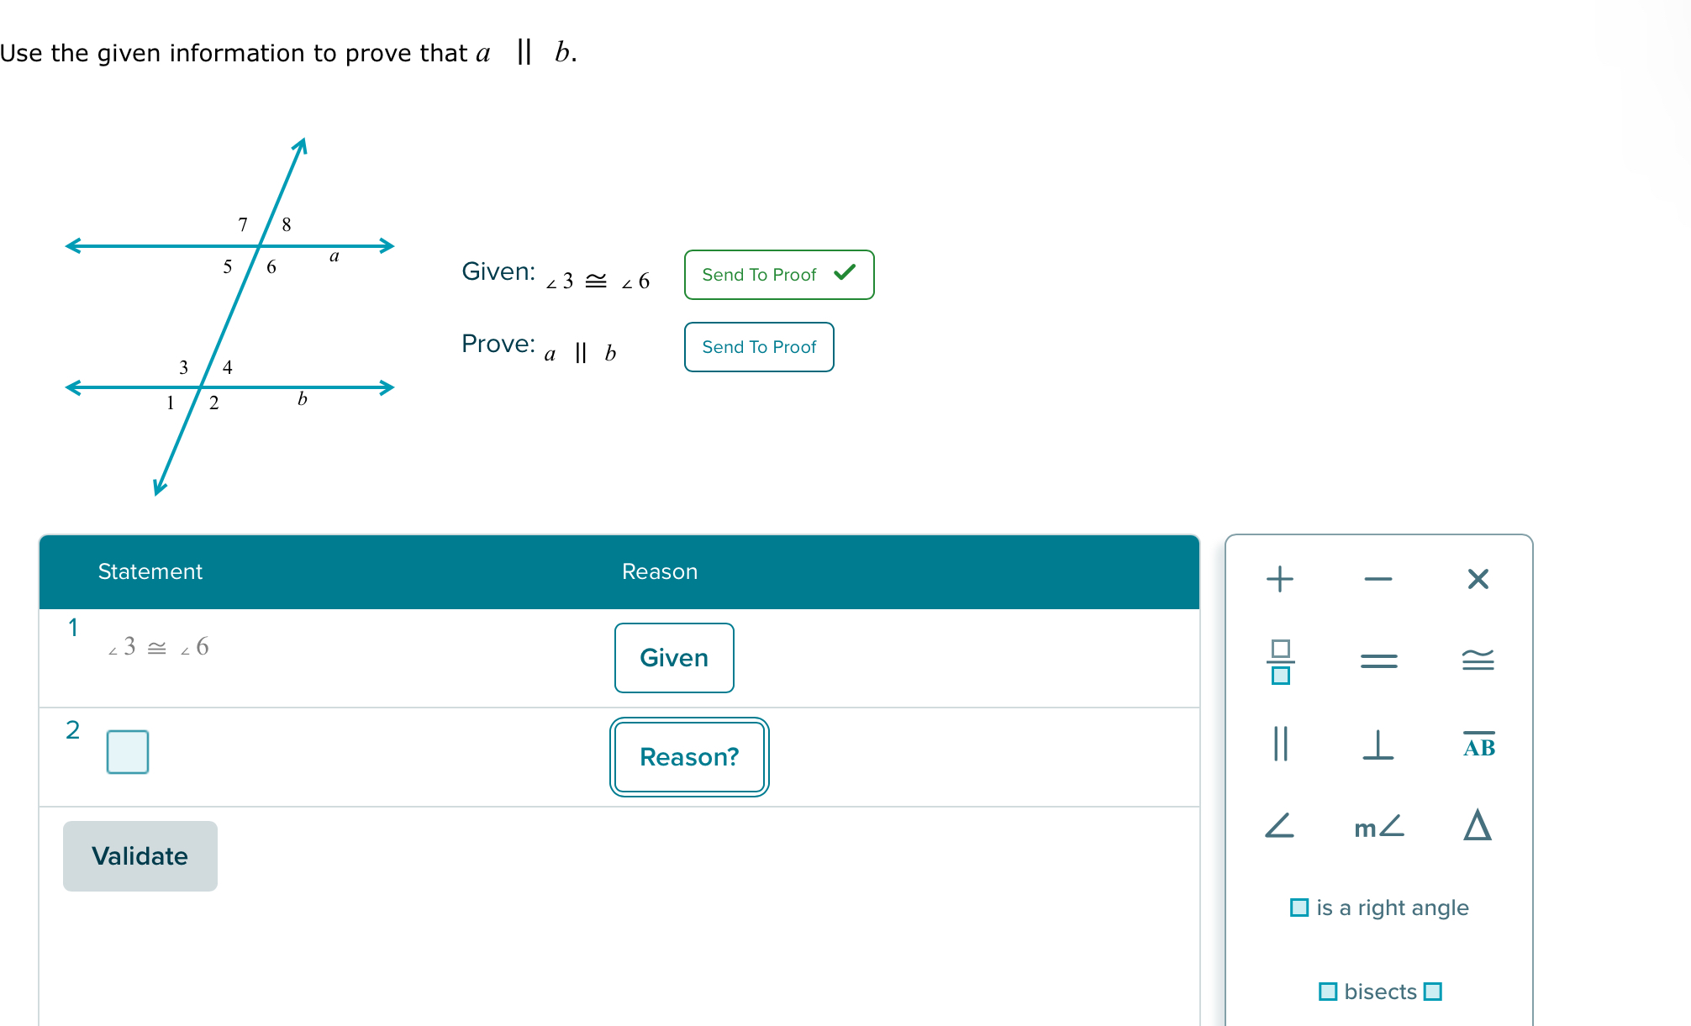The height and width of the screenshot is (1026, 1691).
Task: Click Send To Proof for the Prove statement
Action: point(758,347)
